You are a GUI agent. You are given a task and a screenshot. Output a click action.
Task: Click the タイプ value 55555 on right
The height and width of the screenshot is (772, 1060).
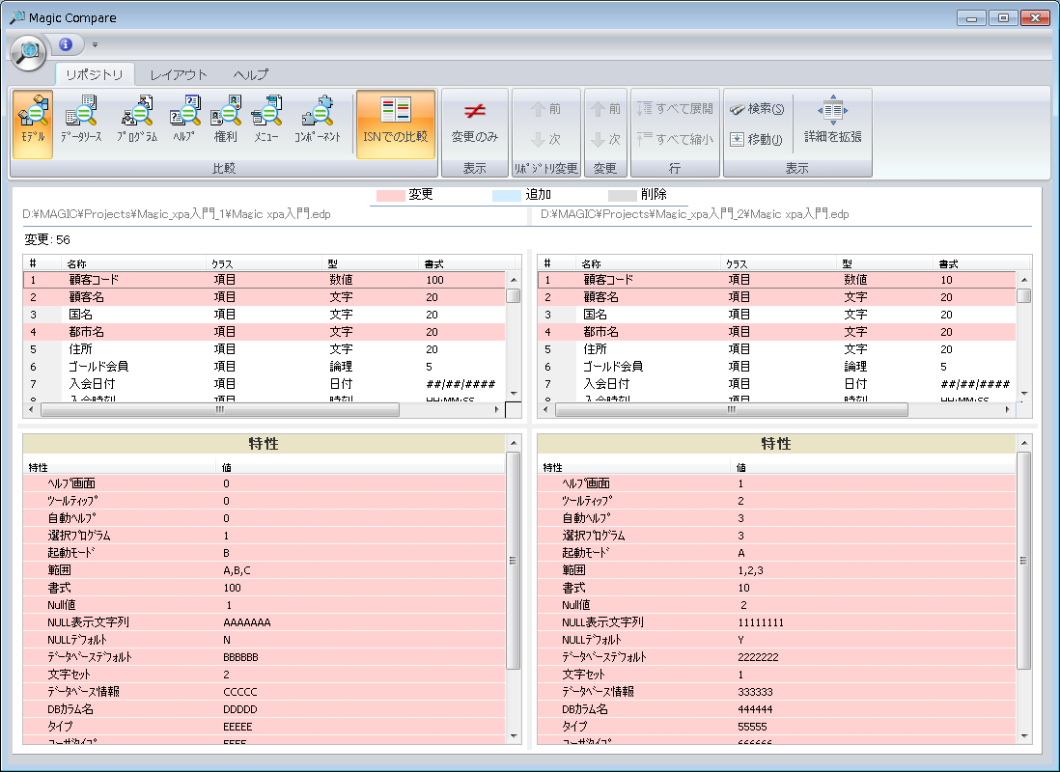click(752, 728)
